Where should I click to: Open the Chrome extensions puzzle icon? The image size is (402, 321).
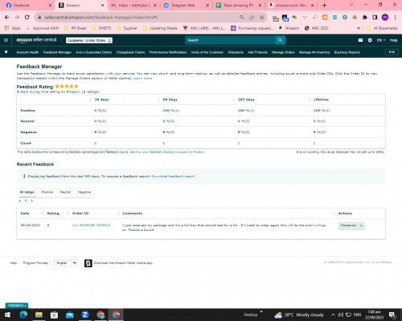365,18
